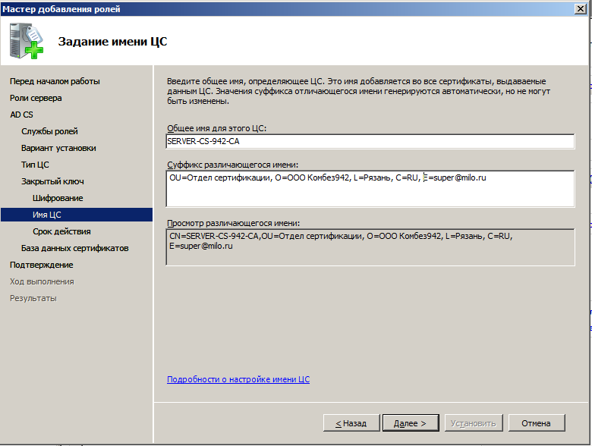The height and width of the screenshot is (446, 592).
Task: Close the Add Roles Wizard window
Action: click(581, 8)
